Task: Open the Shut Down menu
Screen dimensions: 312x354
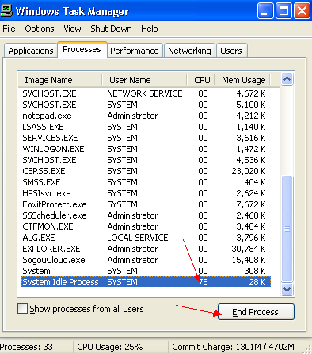Action: [111, 29]
